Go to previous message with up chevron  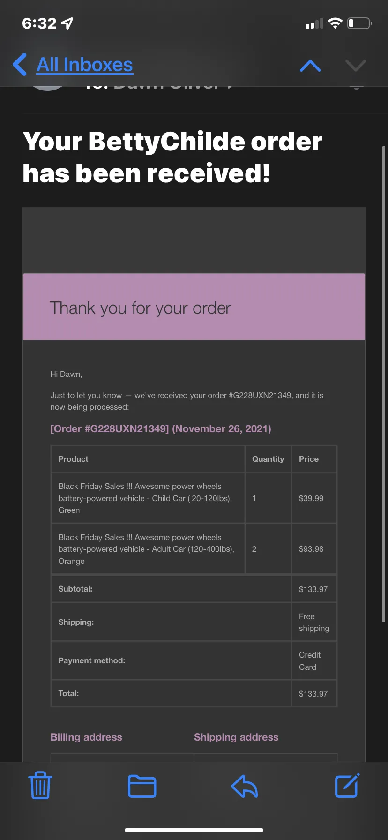point(310,66)
